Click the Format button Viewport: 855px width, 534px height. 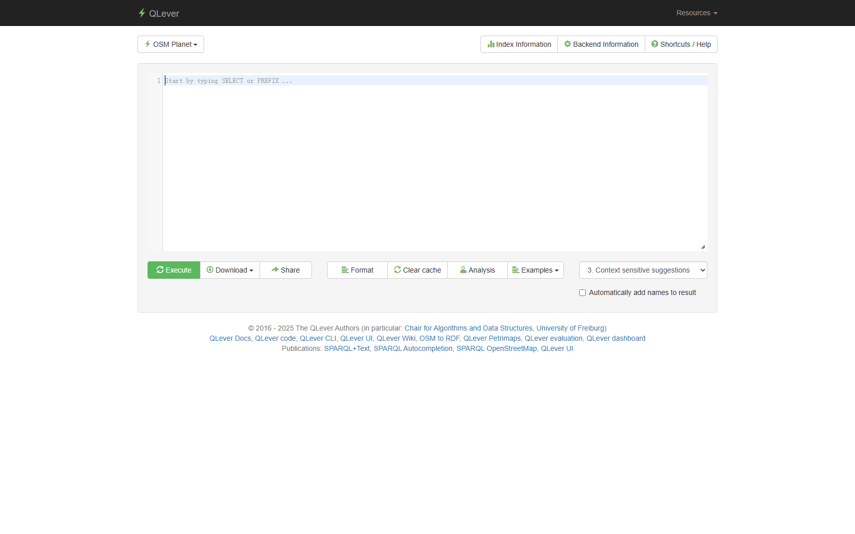[x=357, y=270]
